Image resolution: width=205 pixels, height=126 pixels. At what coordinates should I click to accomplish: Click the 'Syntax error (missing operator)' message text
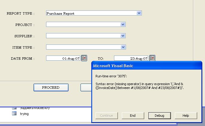(139, 86)
